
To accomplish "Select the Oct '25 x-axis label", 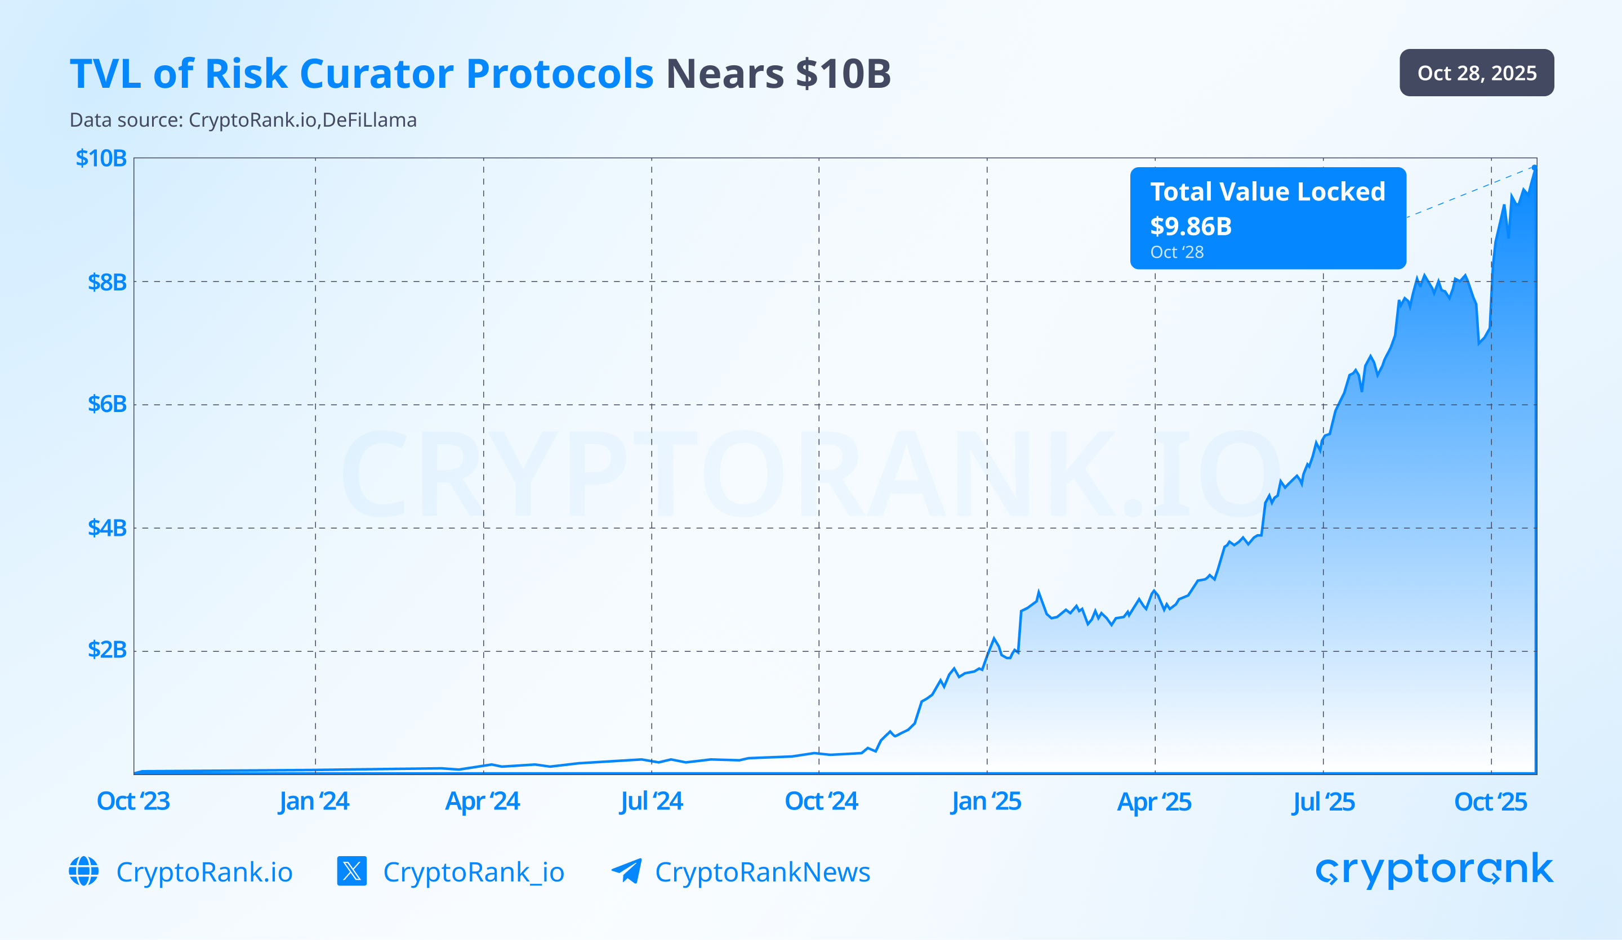I will tap(1490, 802).
